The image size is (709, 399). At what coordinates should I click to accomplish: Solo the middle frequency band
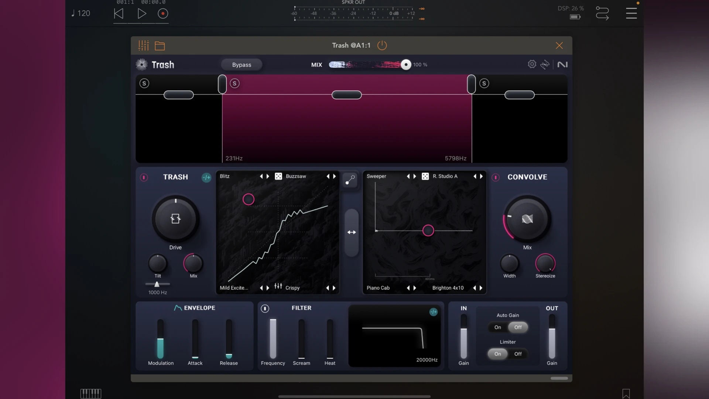[x=234, y=83]
